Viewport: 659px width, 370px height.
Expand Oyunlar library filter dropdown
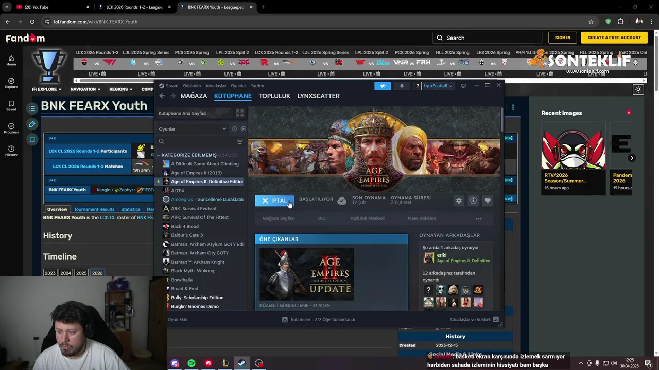click(193, 129)
